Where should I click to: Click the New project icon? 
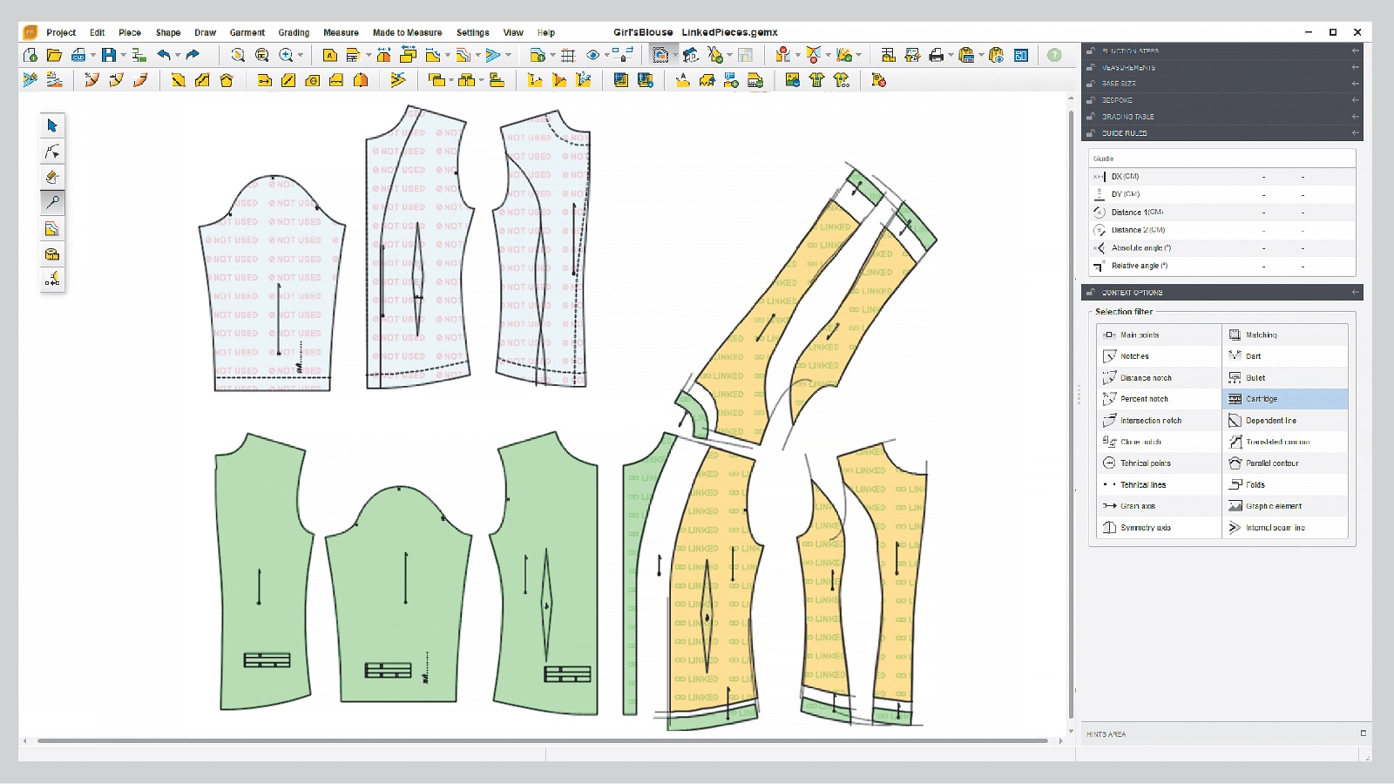30,55
